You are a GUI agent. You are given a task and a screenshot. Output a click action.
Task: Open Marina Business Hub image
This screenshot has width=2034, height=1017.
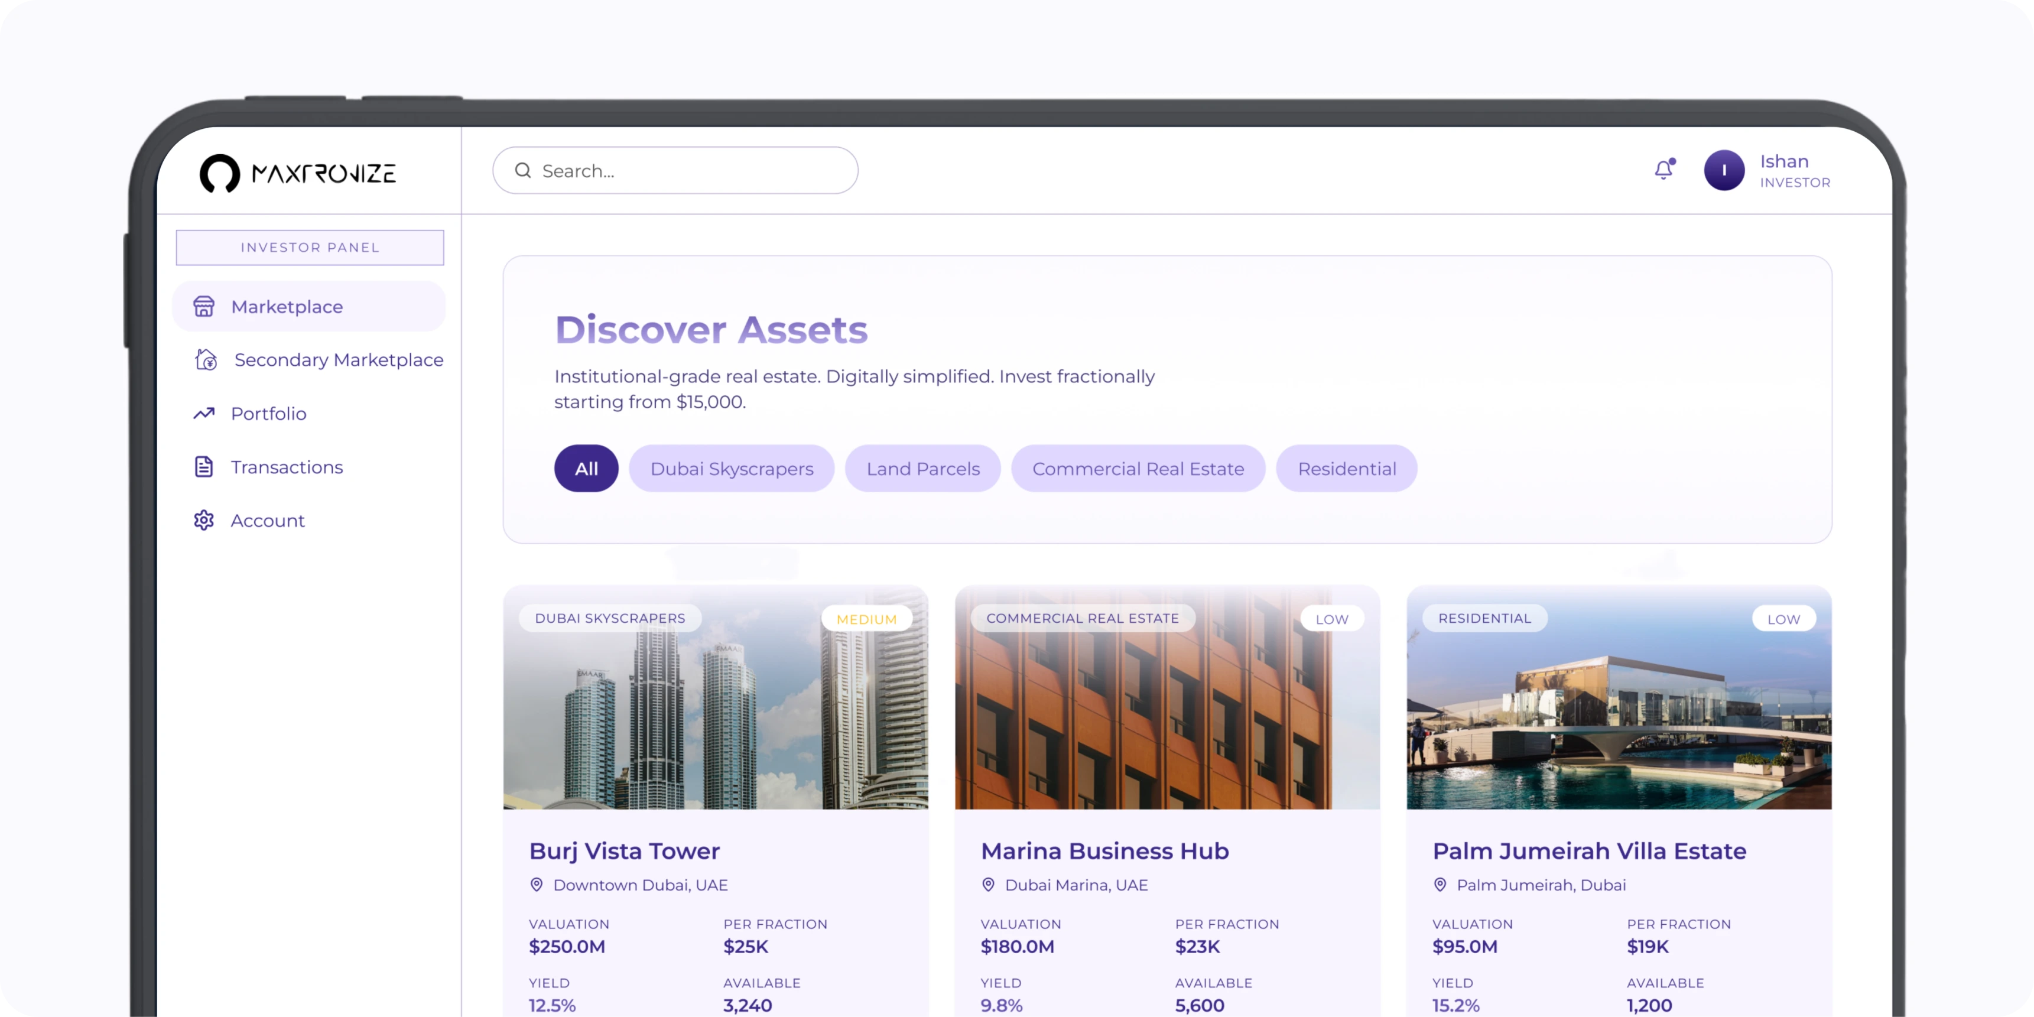click(x=1167, y=697)
